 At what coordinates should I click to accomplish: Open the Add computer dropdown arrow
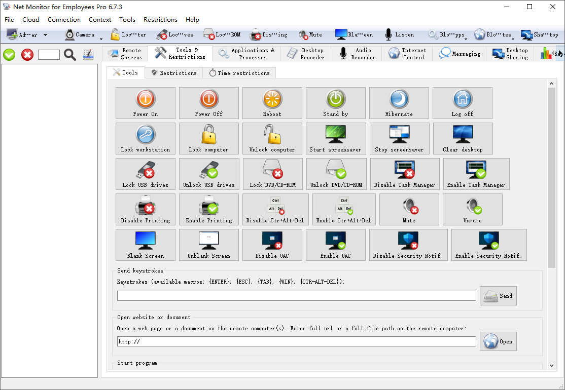coord(46,35)
